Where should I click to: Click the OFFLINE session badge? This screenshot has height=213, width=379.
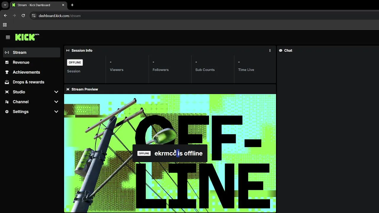pos(75,62)
